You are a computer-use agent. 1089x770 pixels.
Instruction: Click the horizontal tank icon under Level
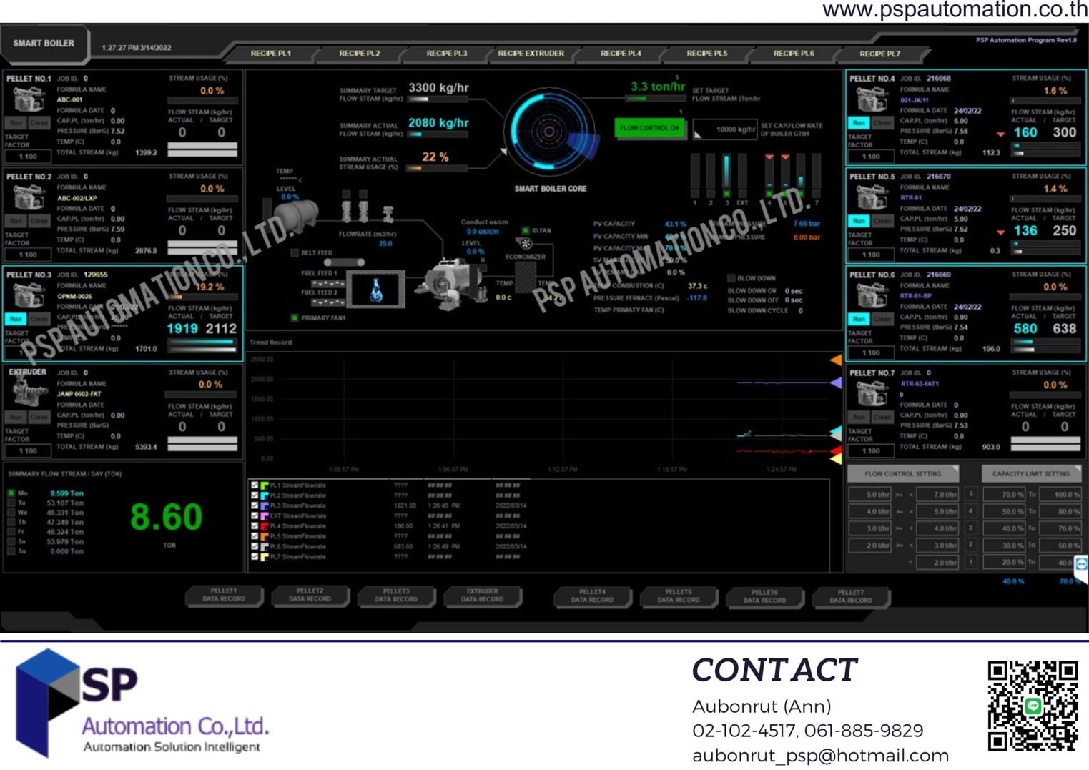(x=296, y=215)
